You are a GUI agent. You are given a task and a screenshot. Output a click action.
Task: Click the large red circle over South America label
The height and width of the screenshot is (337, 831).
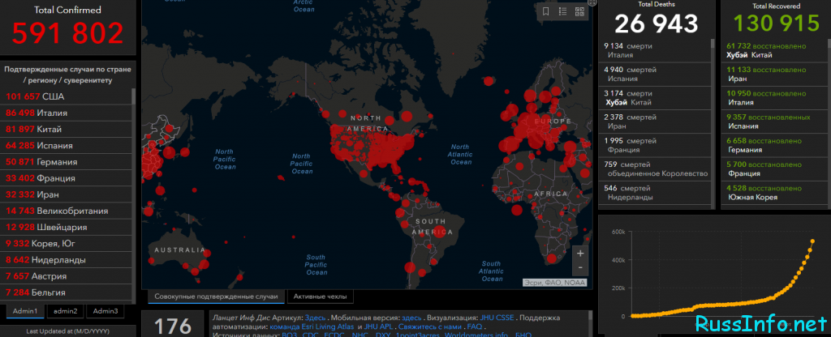[439, 231]
